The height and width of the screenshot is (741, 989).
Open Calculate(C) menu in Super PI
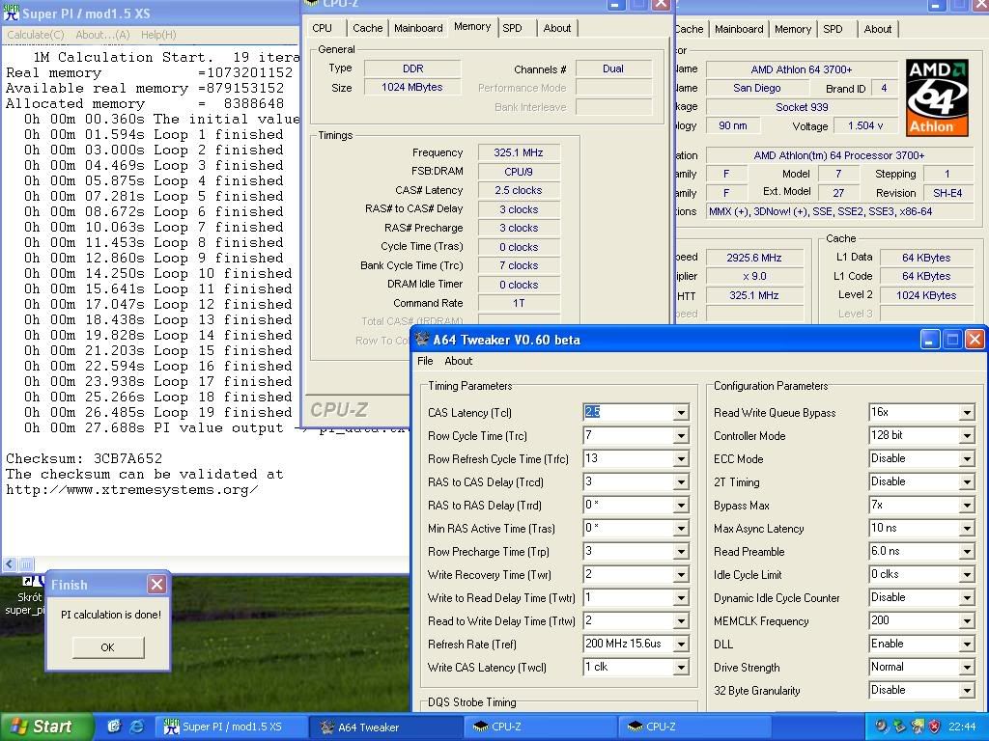coord(36,35)
